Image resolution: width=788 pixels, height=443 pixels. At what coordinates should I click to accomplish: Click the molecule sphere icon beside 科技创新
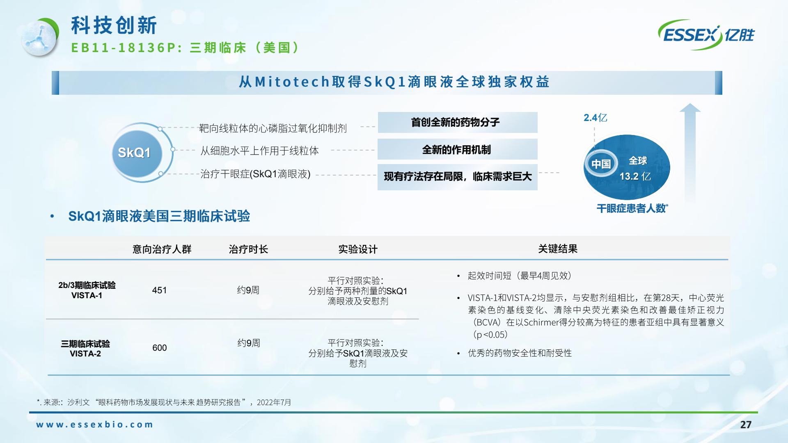(40, 38)
